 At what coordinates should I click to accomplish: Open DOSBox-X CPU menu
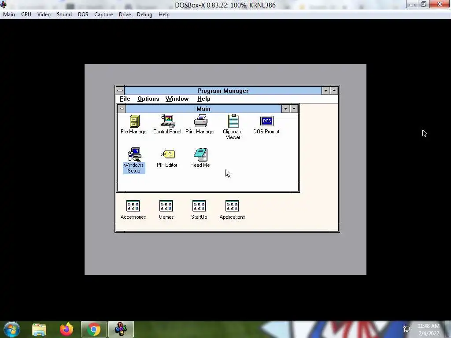(26, 15)
